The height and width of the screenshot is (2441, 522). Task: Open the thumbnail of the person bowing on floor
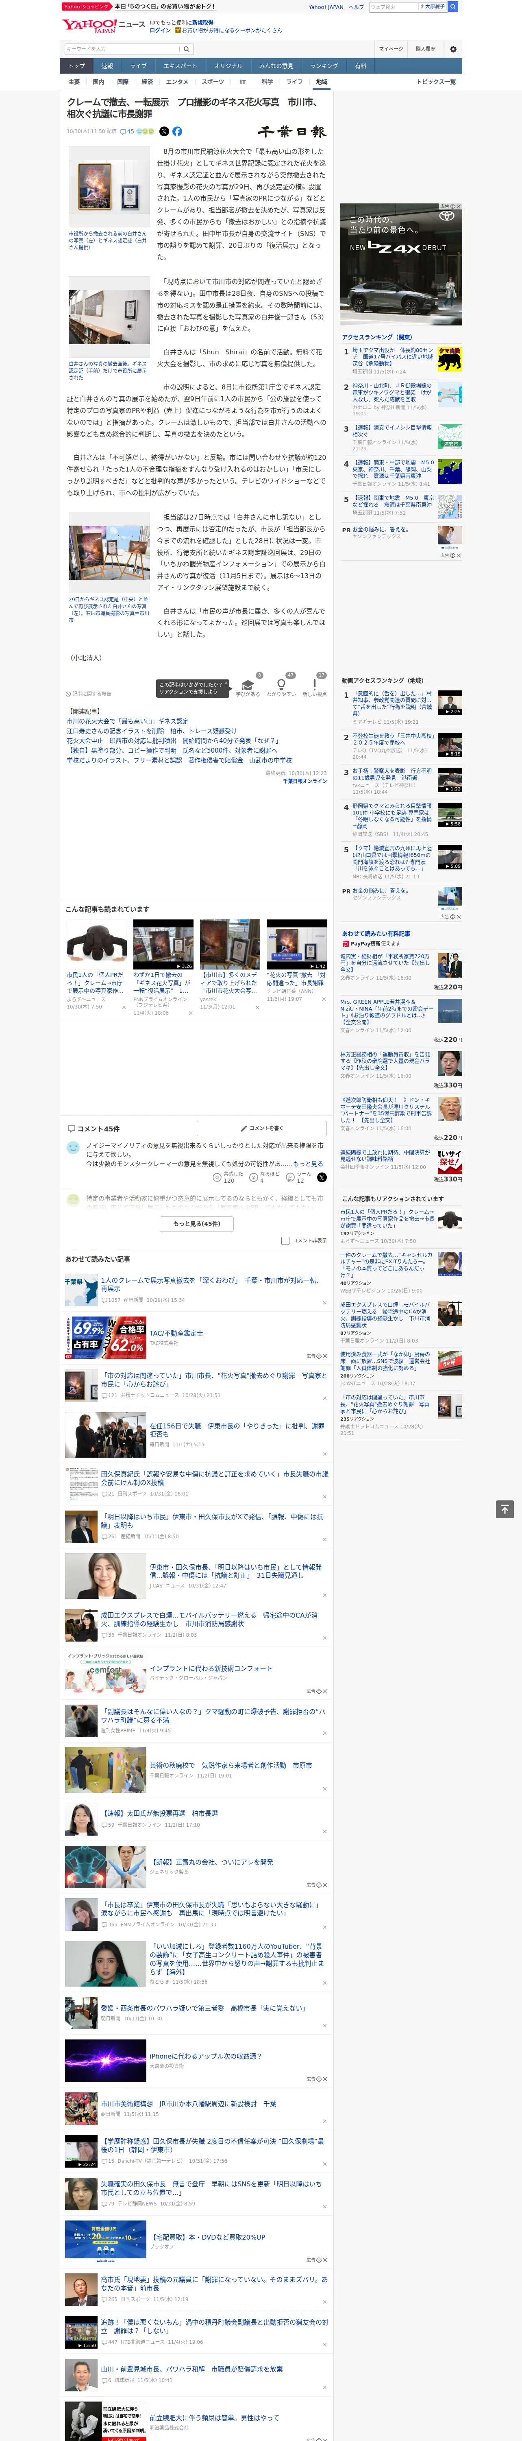(x=97, y=944)
